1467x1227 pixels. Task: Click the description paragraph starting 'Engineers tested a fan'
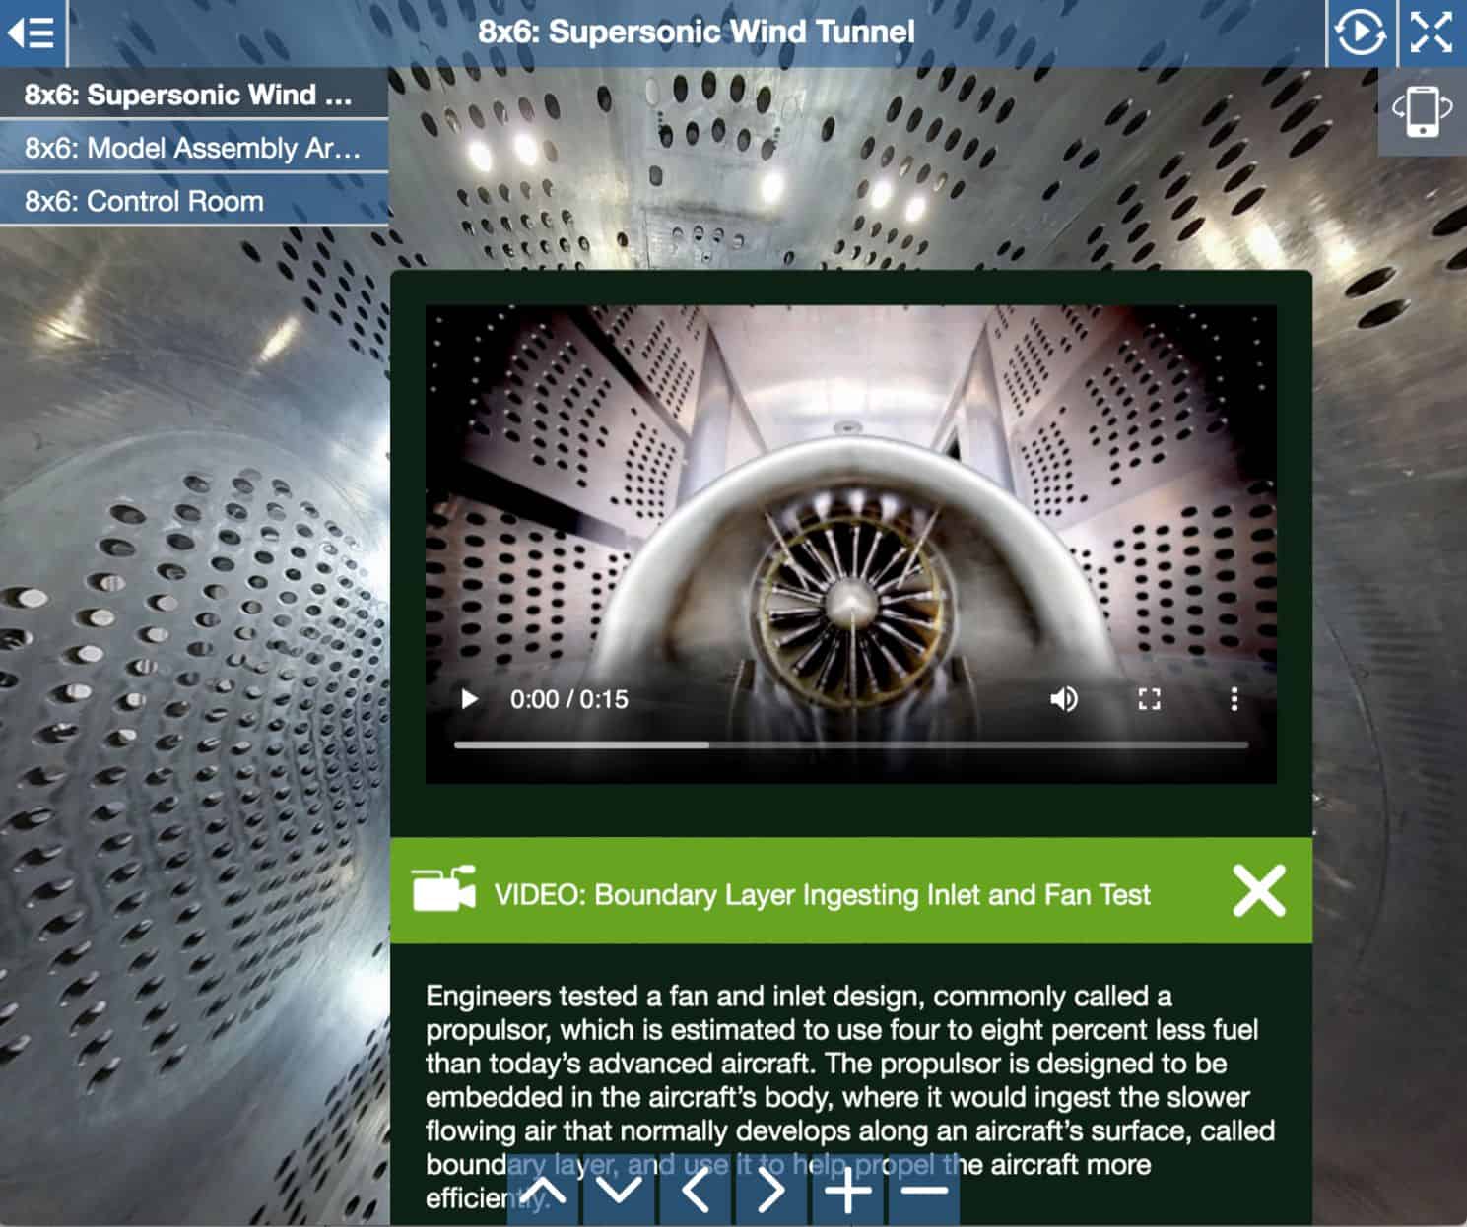[x=851, y=1097]
